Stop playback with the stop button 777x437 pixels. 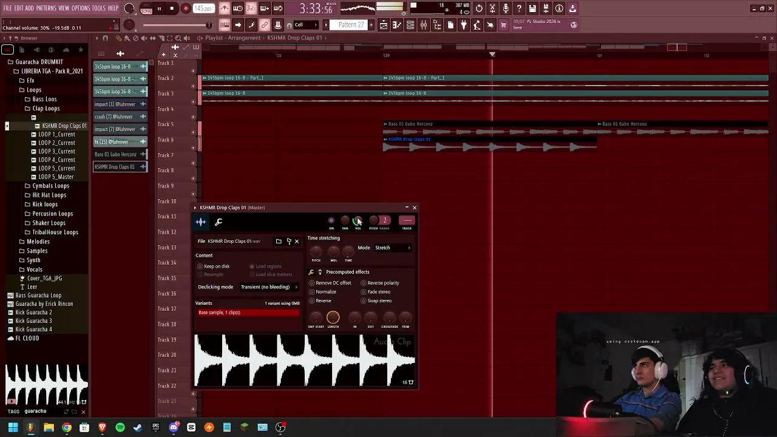coord(172,8)
